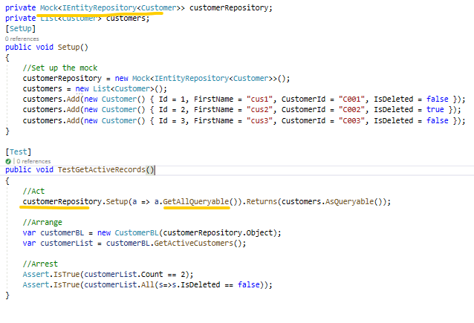Viewport: 474px width, 323px height.
Task: Click the GetAllQueryable method call
Action: [196, 201]
